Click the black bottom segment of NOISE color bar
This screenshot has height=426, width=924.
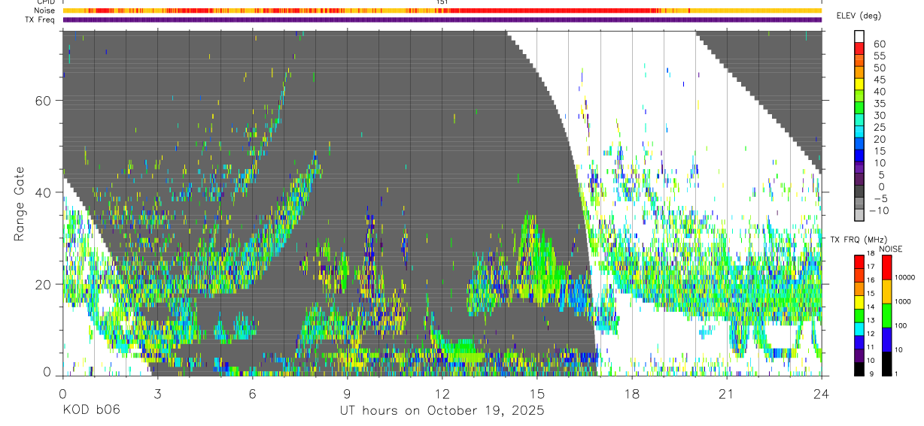pyautogui.click(x=887, y=364)
